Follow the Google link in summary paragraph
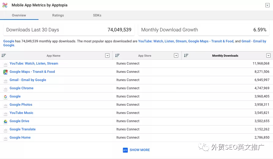 point(9,41)
